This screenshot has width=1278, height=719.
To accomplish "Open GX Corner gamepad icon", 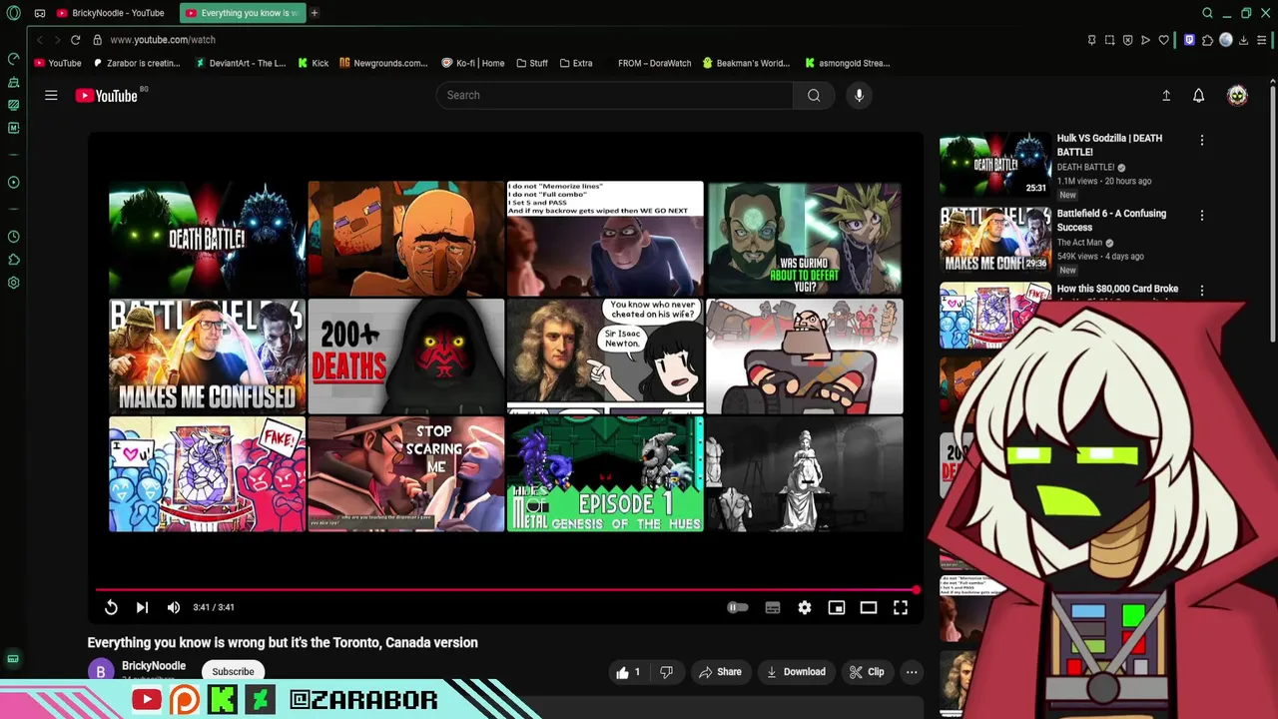I will [39, 13].
